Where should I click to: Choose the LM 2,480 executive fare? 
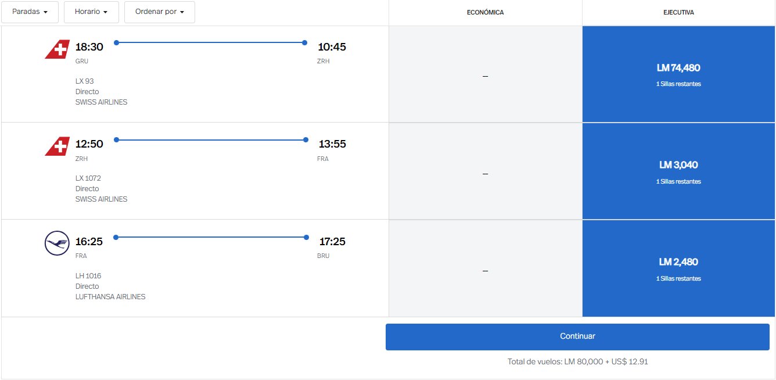(x=678, y=268)
